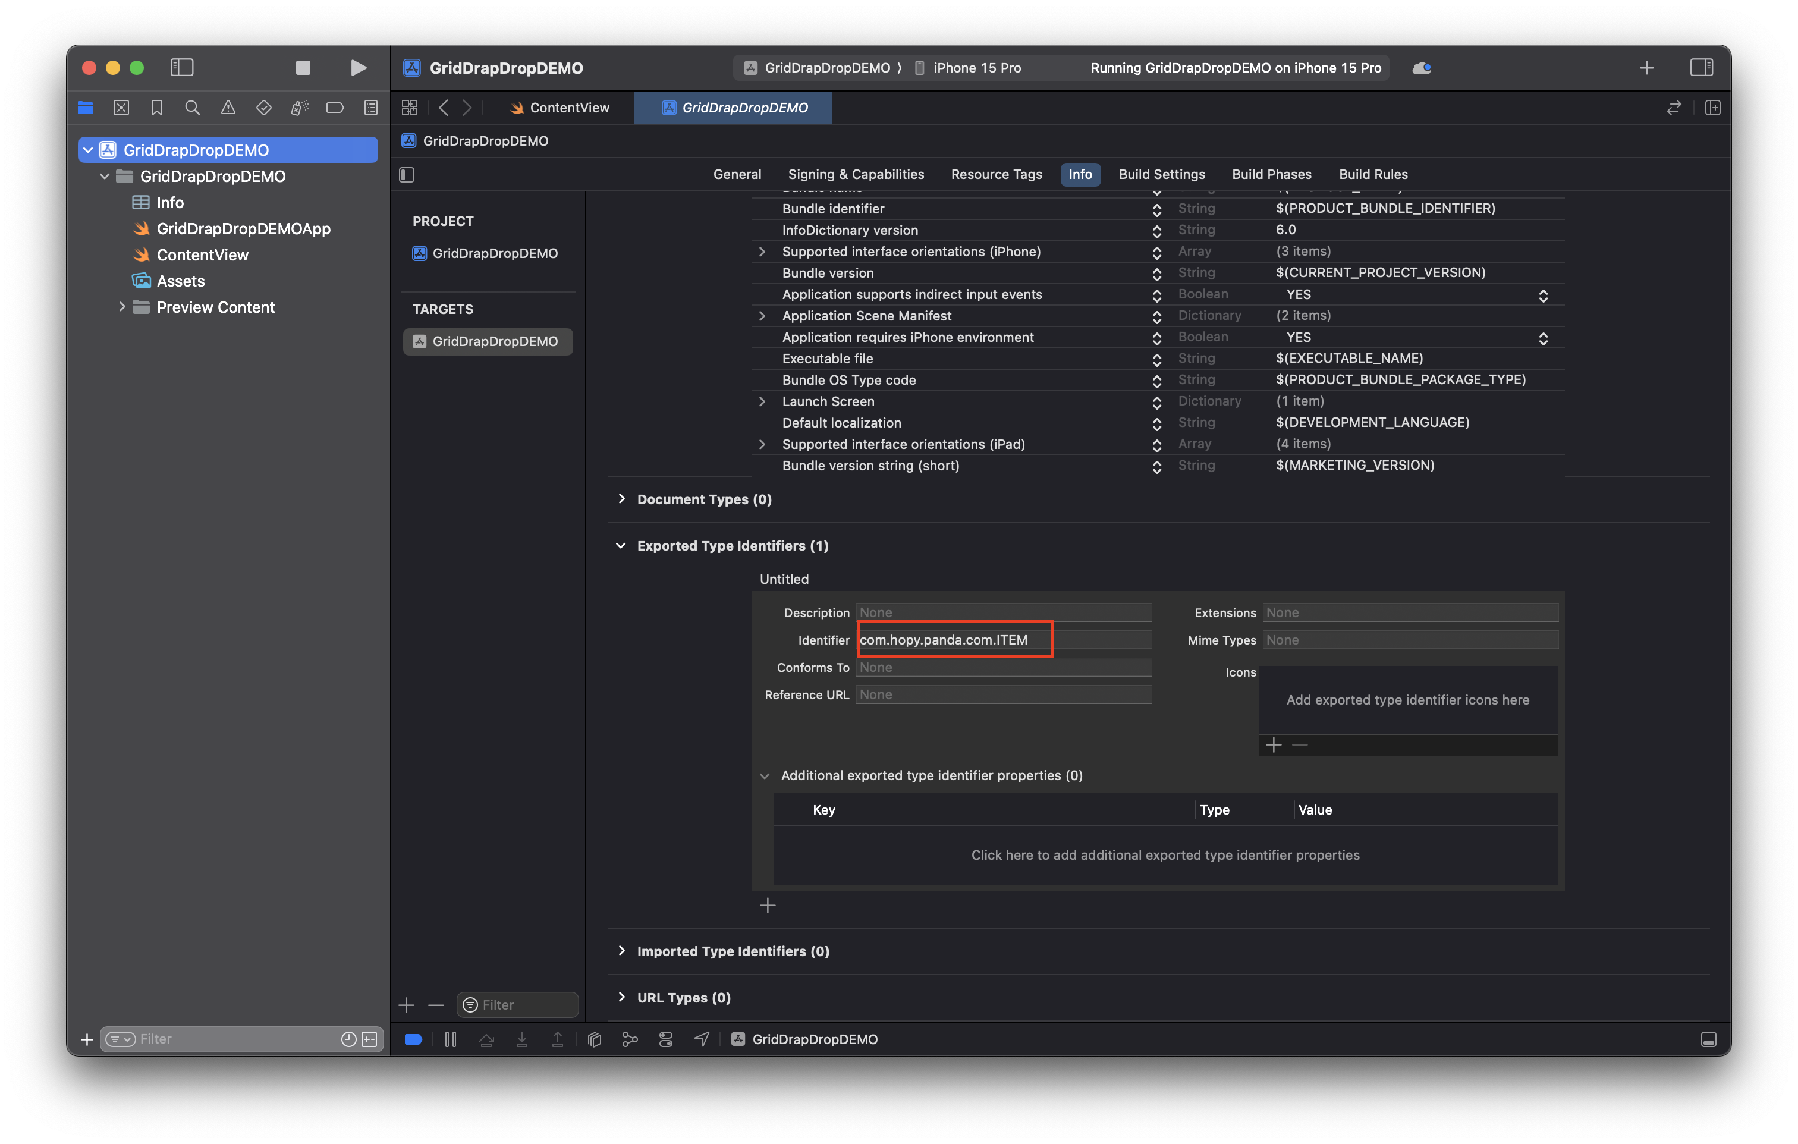Select the Build Settings tab
The width and height of the screenshot is (1798, 1144).
coord(1161,174)
